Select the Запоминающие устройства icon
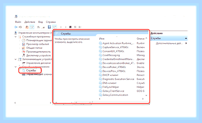The height and width of the screenshot is (123, 202). tap(20, 59)
